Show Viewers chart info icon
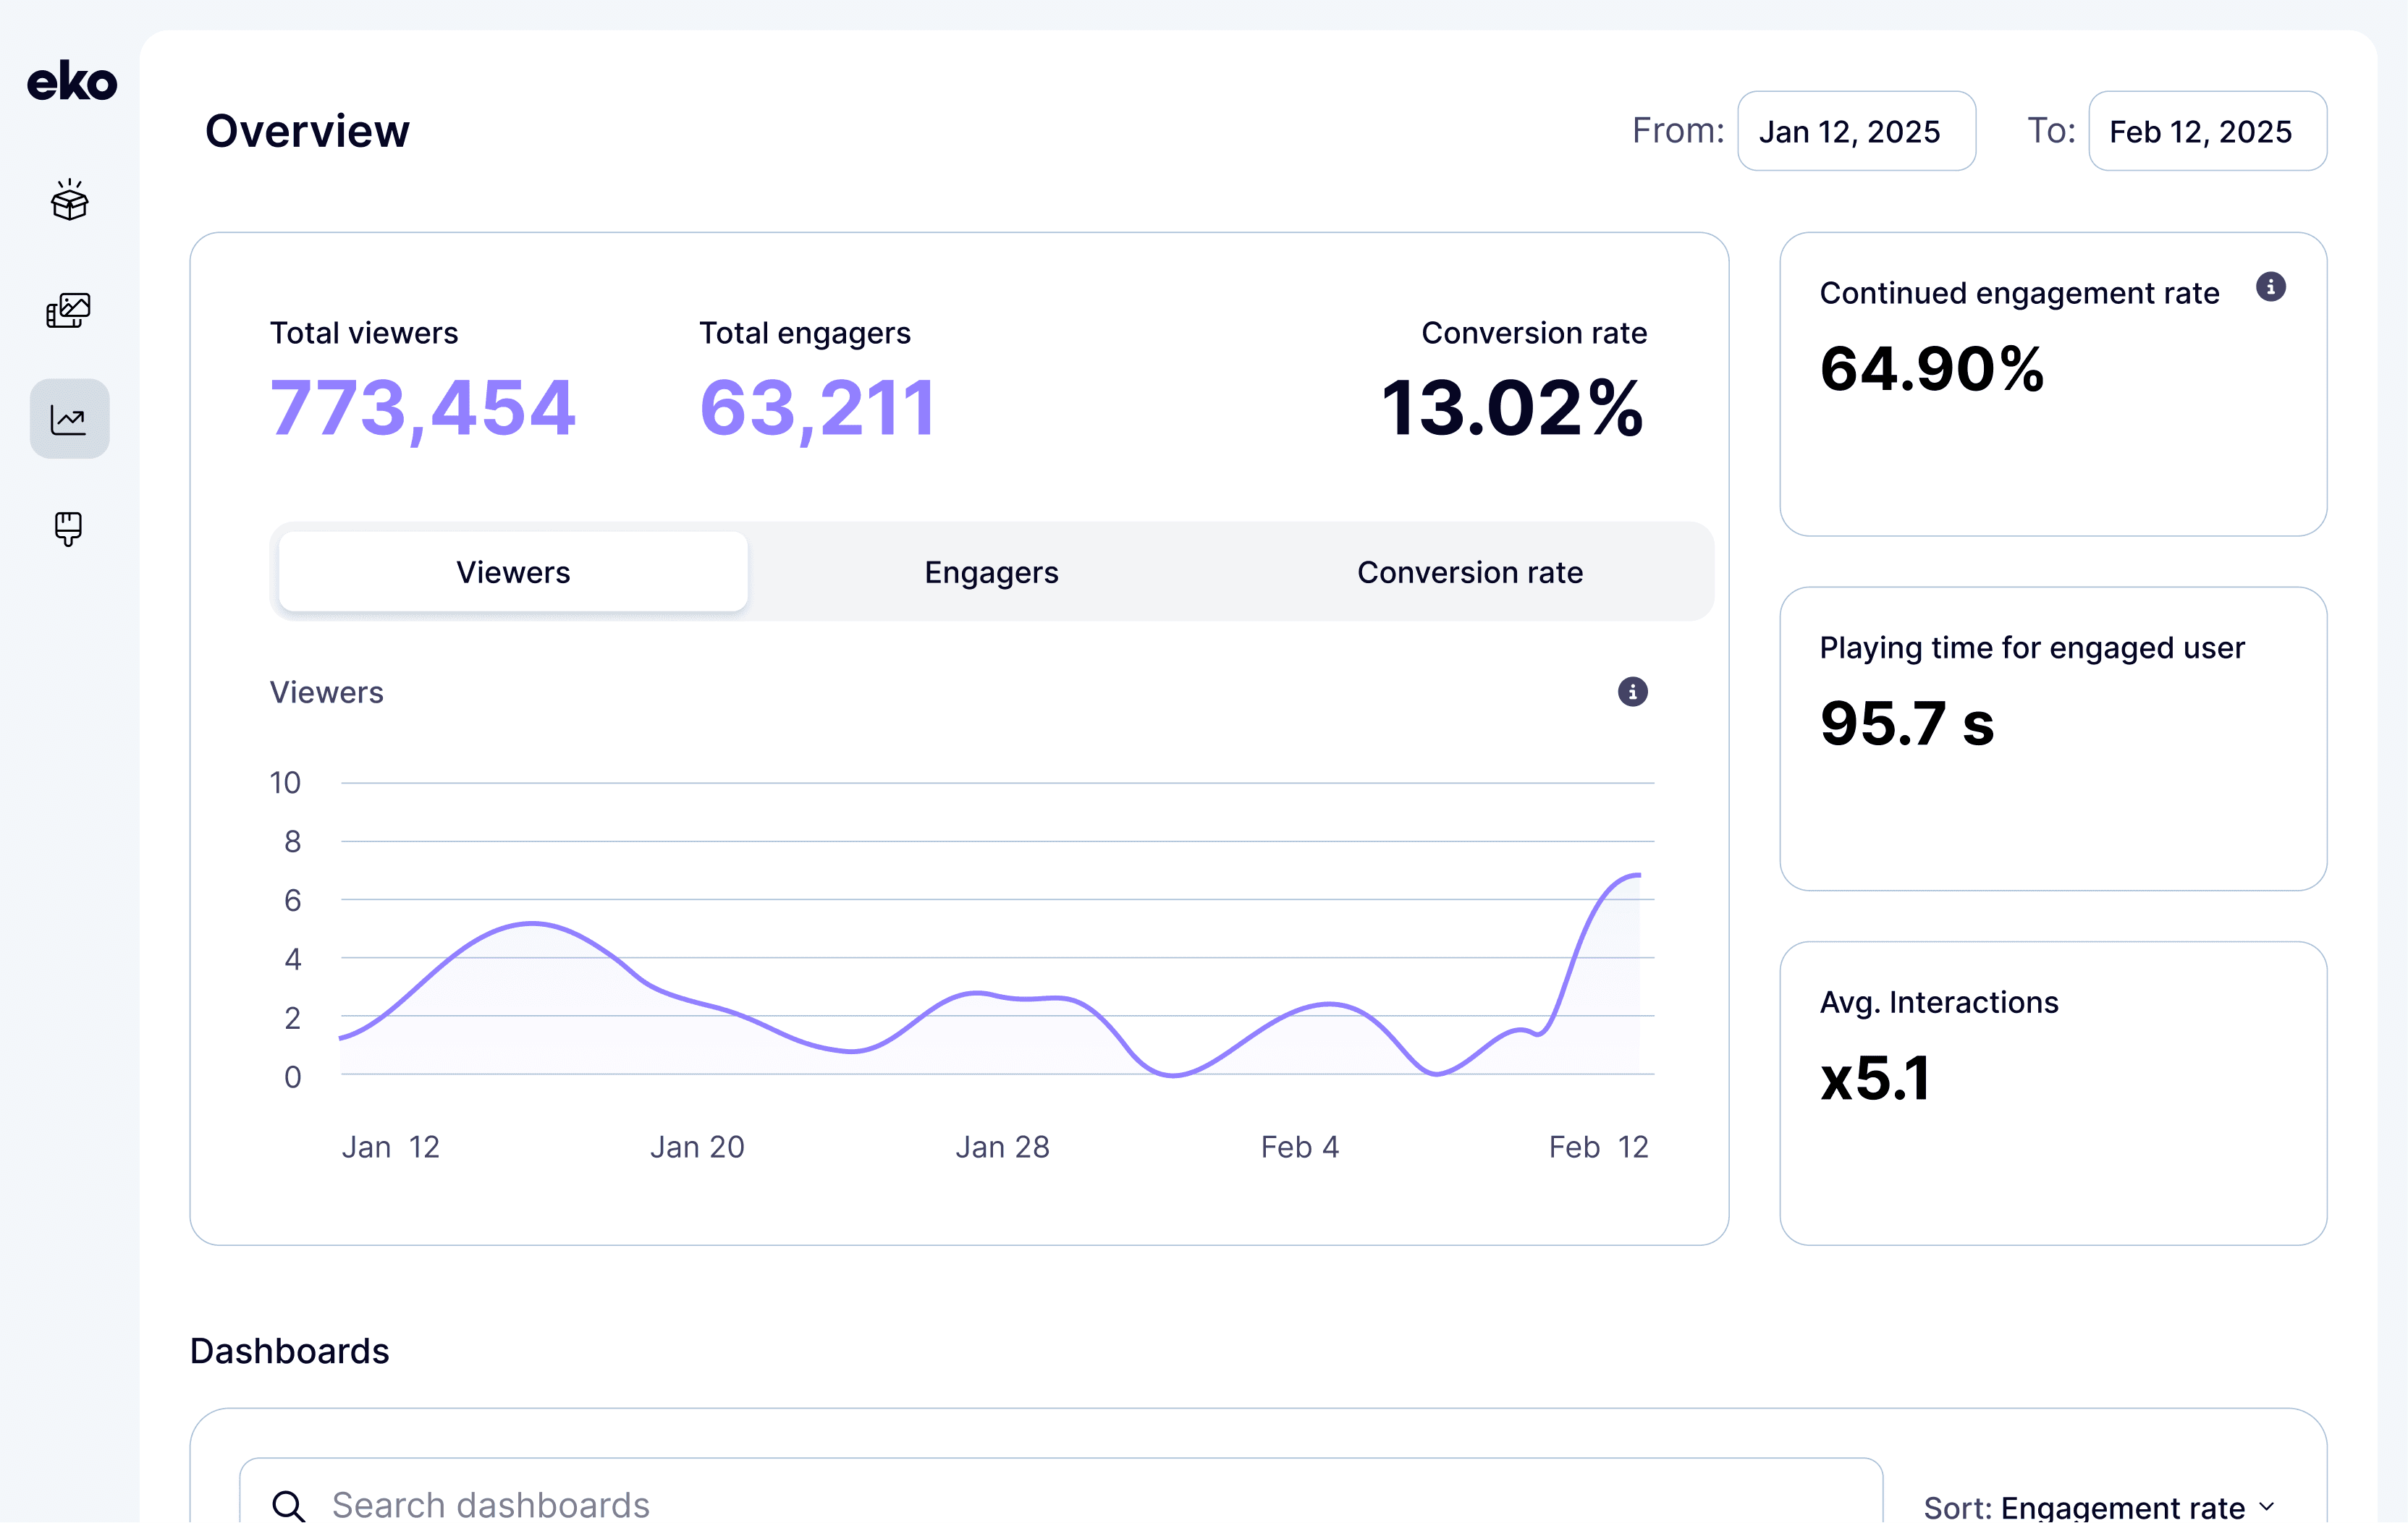Screen dimensions: 2408x1523 tap(1632, 692)
